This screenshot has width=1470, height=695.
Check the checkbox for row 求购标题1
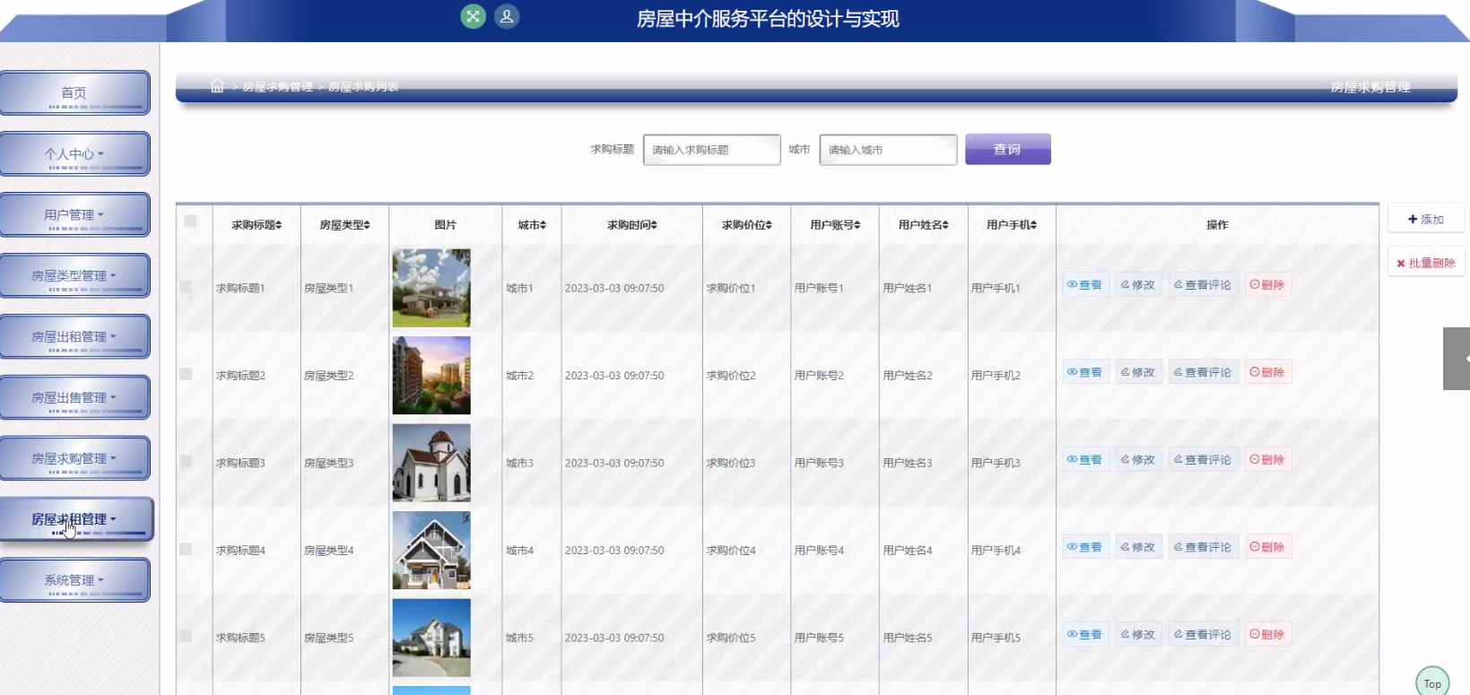(x=186, y=287)
